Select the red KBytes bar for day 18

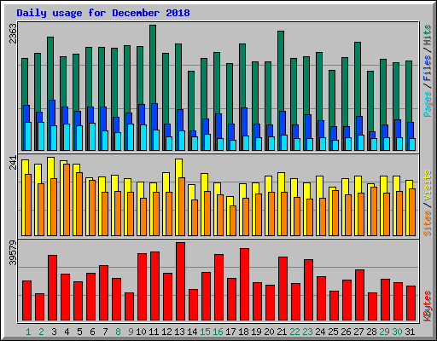coord(244,285)
